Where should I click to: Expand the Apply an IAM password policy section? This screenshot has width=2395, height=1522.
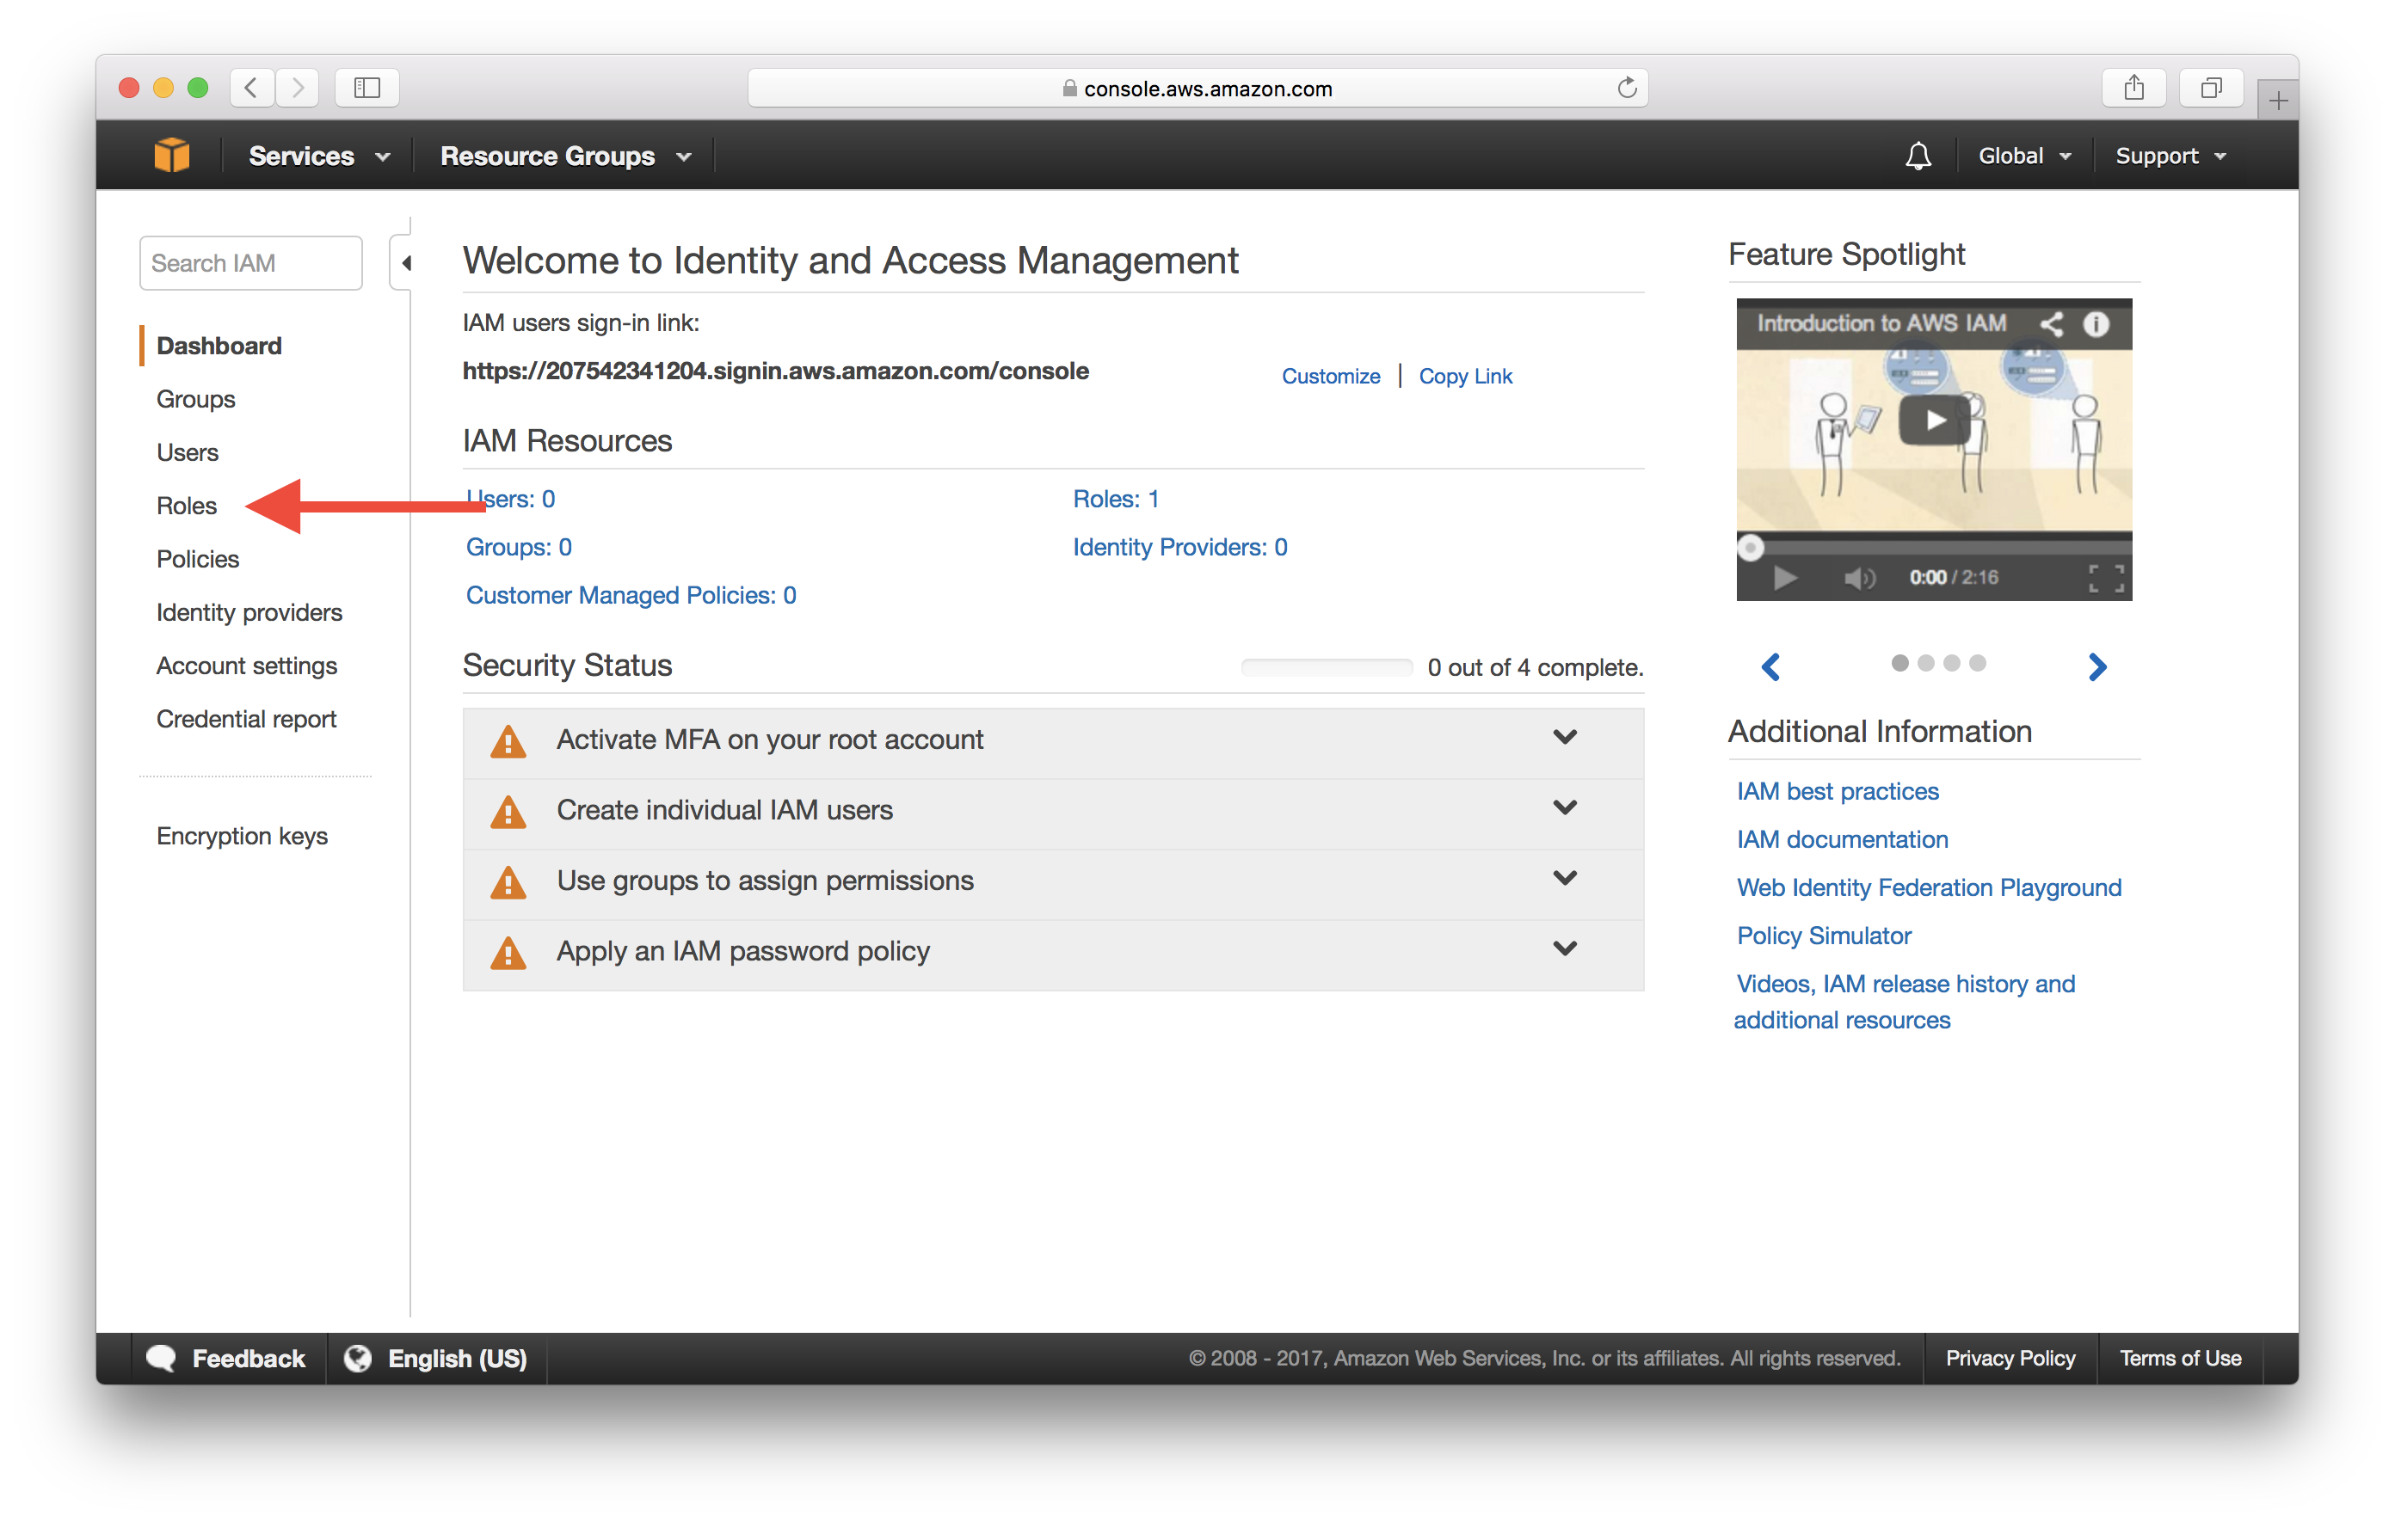click(1566, 951)
